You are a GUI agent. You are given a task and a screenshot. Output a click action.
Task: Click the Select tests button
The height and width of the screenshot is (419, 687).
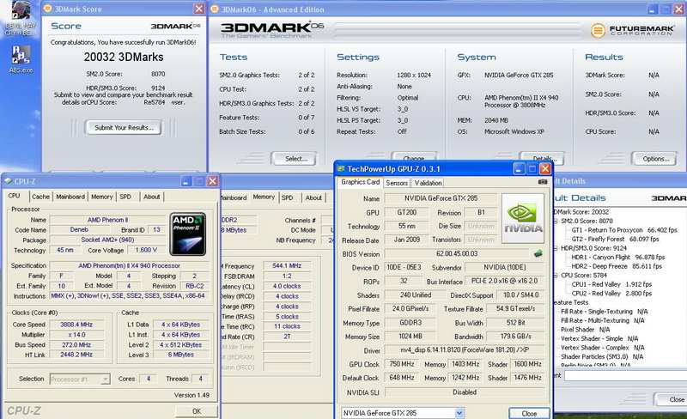click(295, 159)
